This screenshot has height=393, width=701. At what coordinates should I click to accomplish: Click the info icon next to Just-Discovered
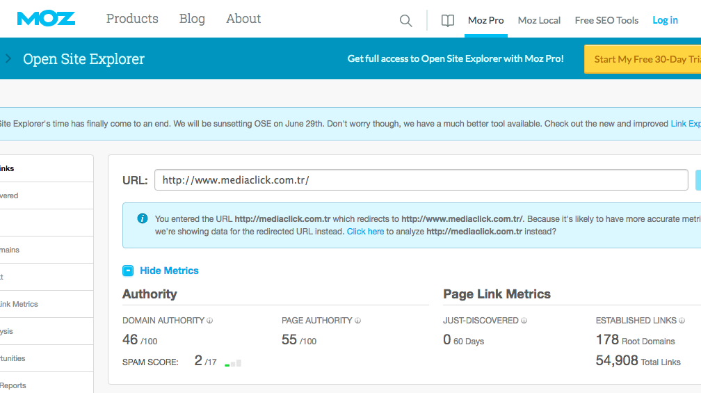524,321
